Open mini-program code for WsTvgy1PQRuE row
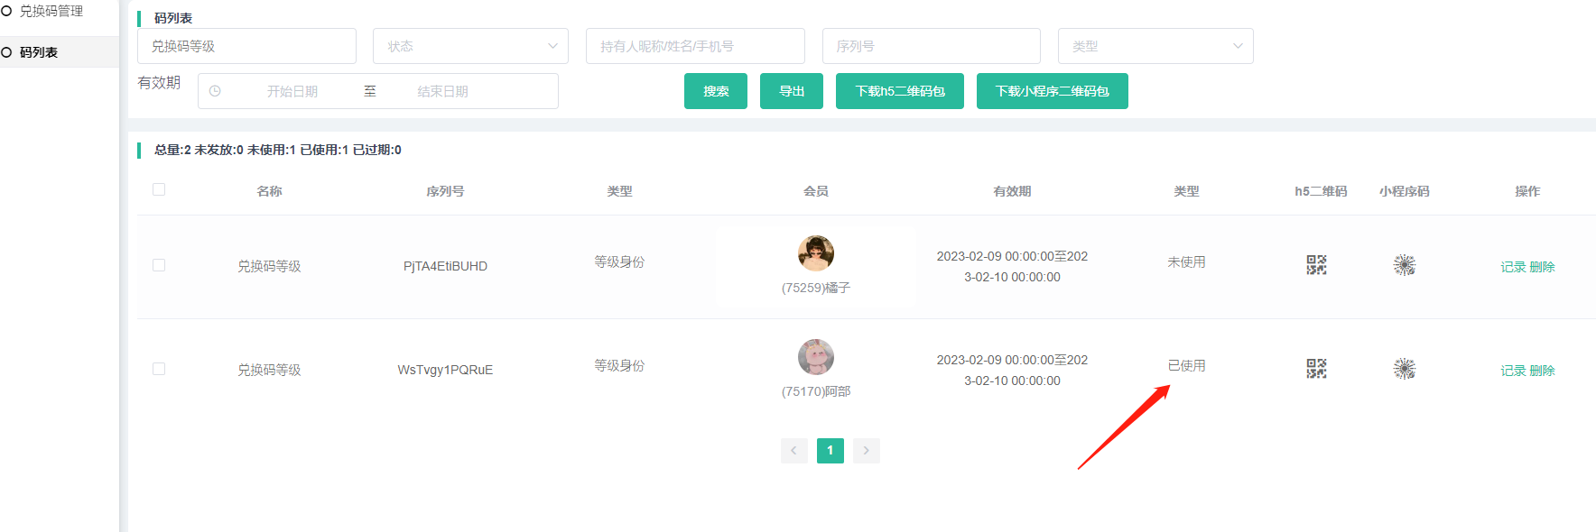This screenshot has height=532, width=1596. tap(1405, 369)
